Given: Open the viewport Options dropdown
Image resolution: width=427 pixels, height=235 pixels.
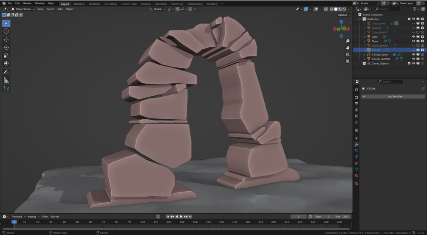Looking at the screenshot, I should [344, 15].
